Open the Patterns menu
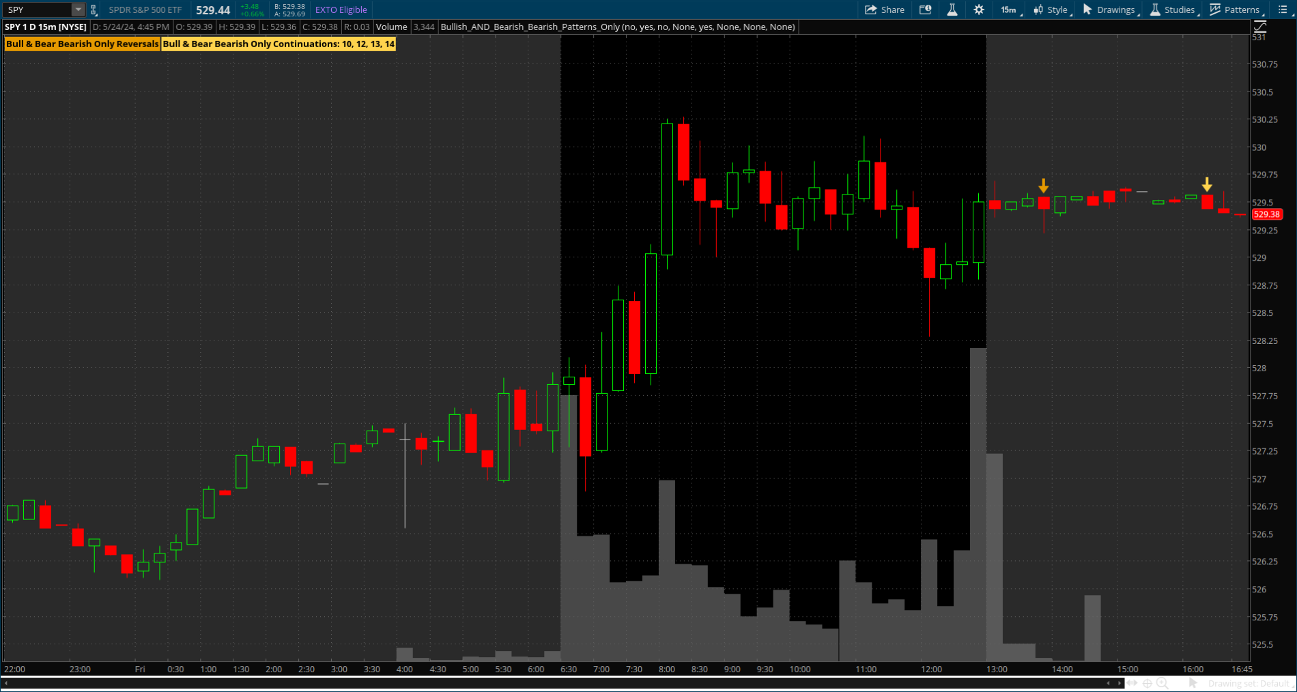1297x692 pixels. [x=1236, y=10]
